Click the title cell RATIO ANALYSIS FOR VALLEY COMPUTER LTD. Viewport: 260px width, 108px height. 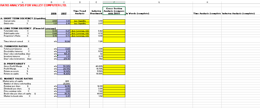(33, 5)
